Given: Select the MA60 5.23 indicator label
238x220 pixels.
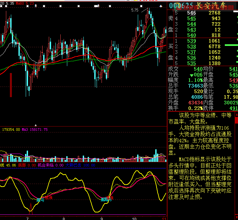Looking at the screenshot, I should tap(25, 3).
